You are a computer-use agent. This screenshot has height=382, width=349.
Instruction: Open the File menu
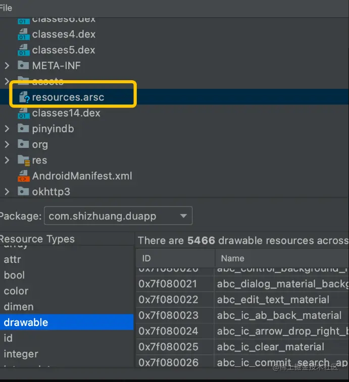tap(6, 8)
